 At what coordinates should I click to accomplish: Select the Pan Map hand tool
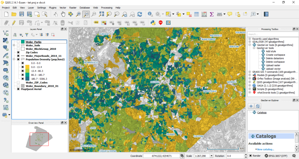pyautogui.click(x=63, y=14)
